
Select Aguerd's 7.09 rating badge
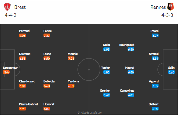(x=155, y=86)
